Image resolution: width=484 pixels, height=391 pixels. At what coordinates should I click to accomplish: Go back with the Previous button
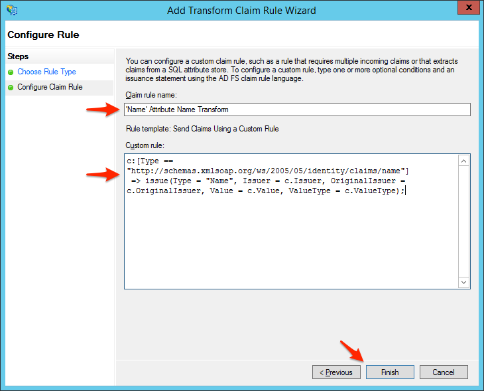coord(336,372)
